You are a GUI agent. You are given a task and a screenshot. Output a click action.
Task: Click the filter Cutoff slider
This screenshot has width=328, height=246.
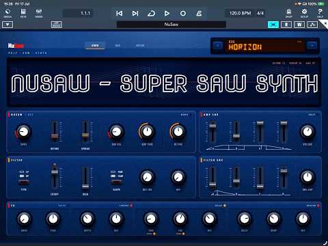click(55, 176)
